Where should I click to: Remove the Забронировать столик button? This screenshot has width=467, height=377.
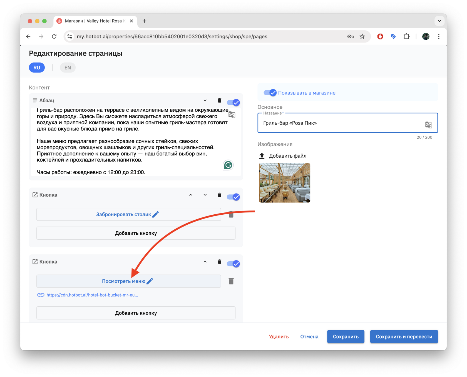[231, 214]
